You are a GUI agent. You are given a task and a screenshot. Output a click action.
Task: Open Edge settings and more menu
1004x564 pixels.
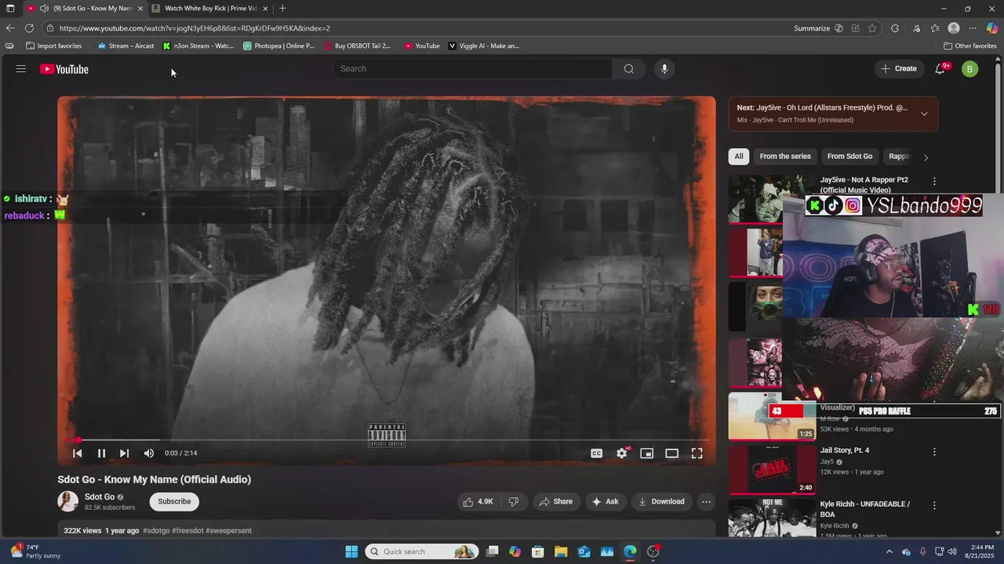tap(973, 28)
